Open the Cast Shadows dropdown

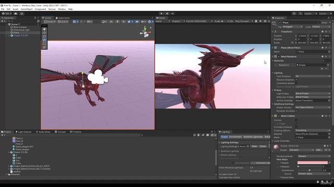click(x=313, y=76)
